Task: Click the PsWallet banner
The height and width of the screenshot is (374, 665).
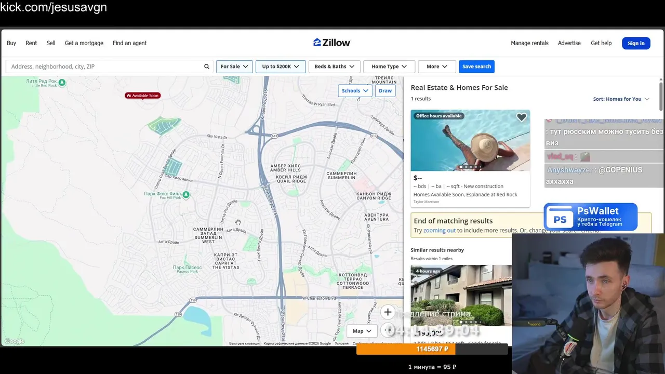Action: point(591,217)
